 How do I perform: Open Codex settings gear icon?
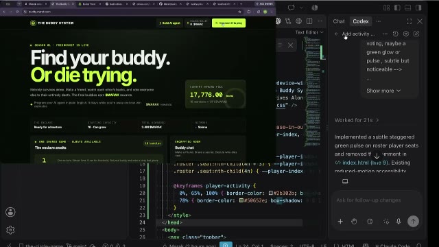click(x=406, y=34)
